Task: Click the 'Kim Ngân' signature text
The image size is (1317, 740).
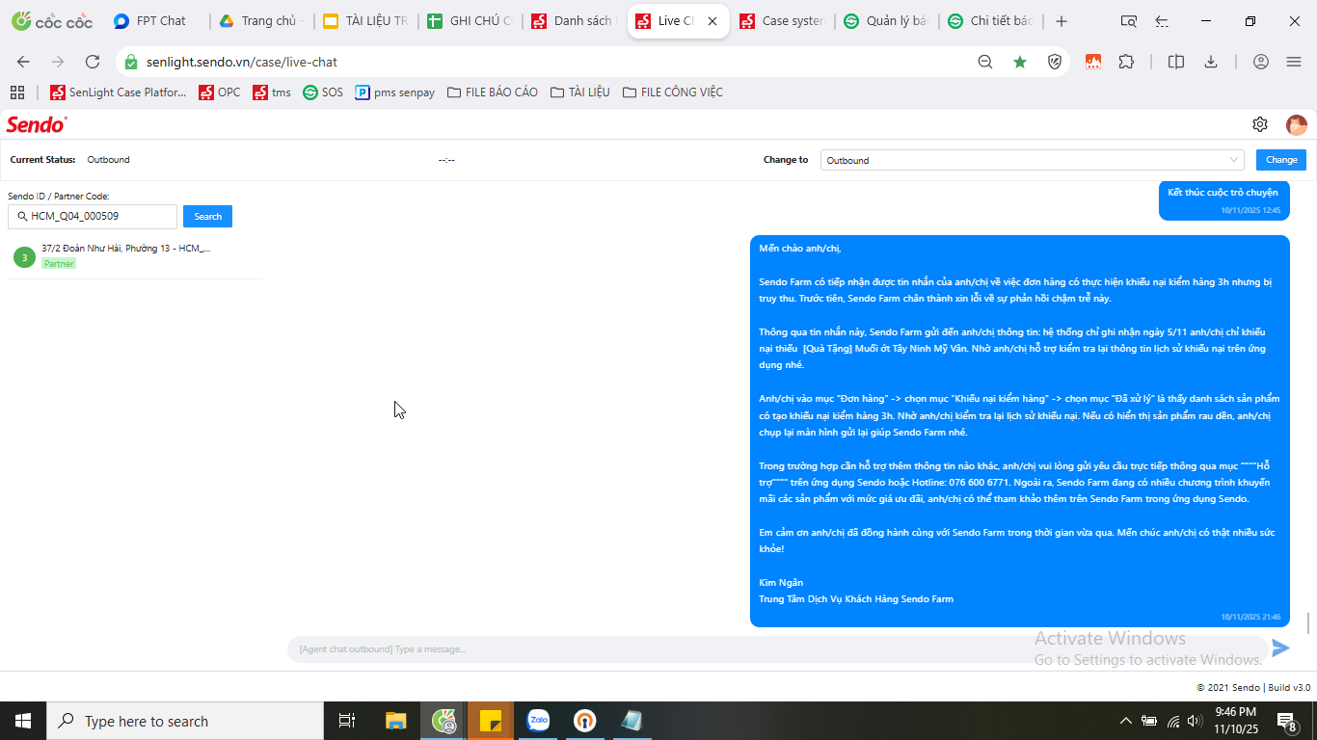Action: click(781, 582)
